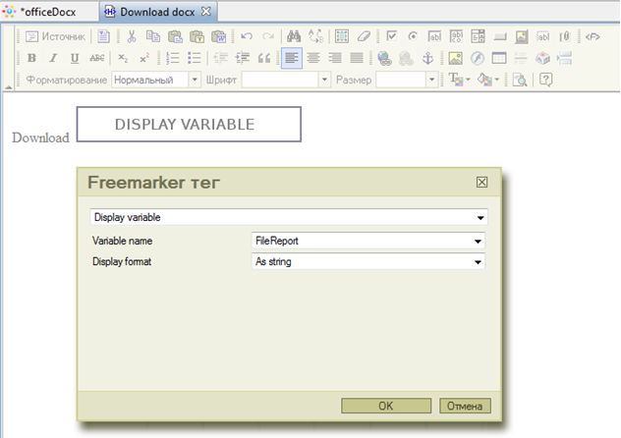Image resolution: width=621 pixels, height=438 pixels.
Task: Expand the Display format dropdown
Action: tap(479, 262)
